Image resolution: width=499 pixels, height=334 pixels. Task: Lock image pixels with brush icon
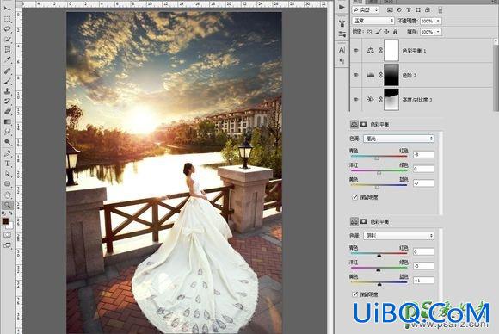(378, 32)
